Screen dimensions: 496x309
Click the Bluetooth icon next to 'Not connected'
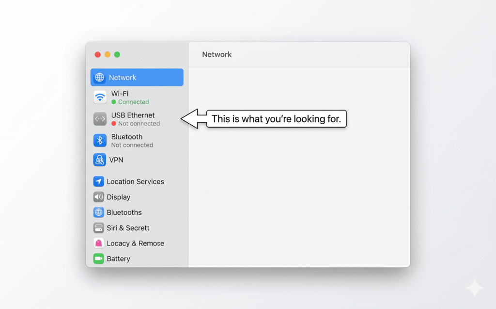point(100,140)
